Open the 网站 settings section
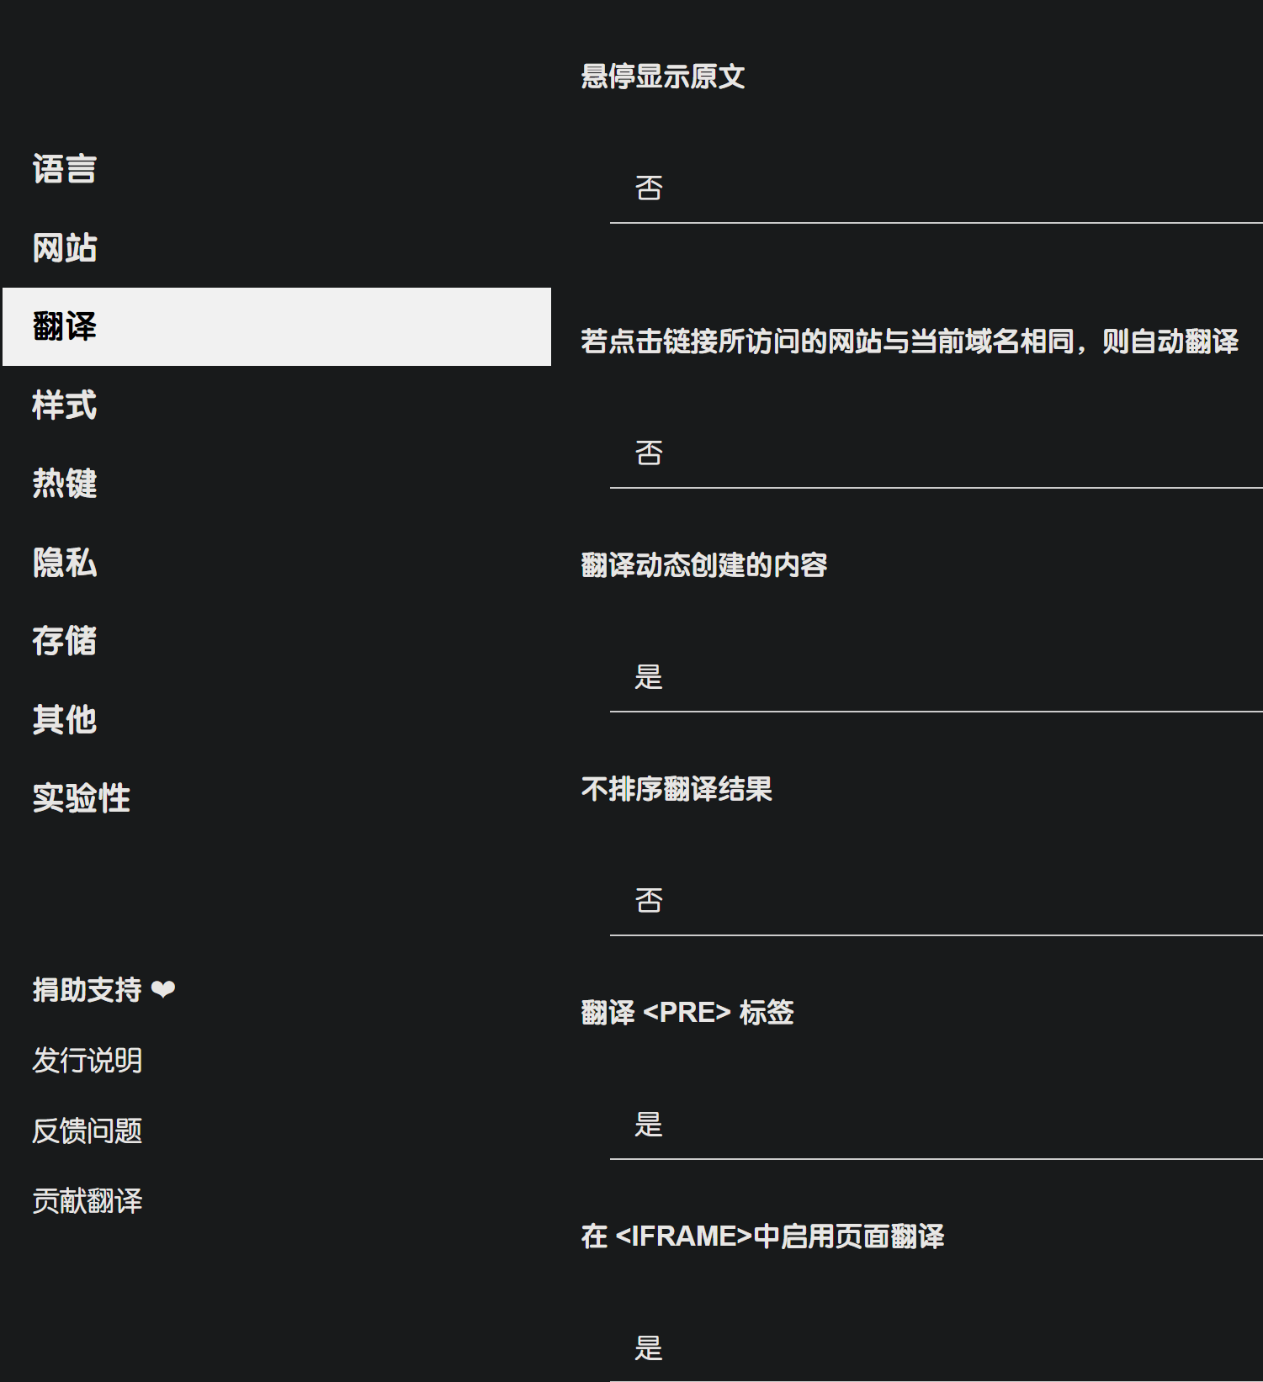1263x1382 pixels. coord(65,248)
